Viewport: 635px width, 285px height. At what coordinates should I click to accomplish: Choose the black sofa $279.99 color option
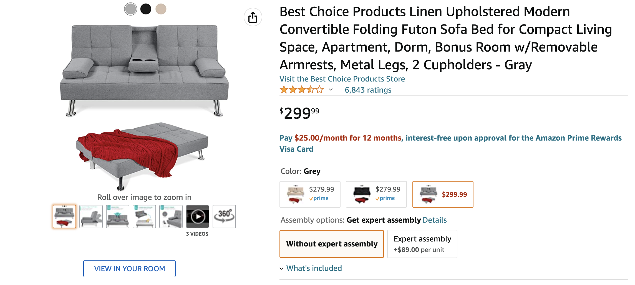376,194
